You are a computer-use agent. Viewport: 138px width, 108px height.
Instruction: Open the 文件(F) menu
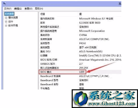click(x=8, y=9)
